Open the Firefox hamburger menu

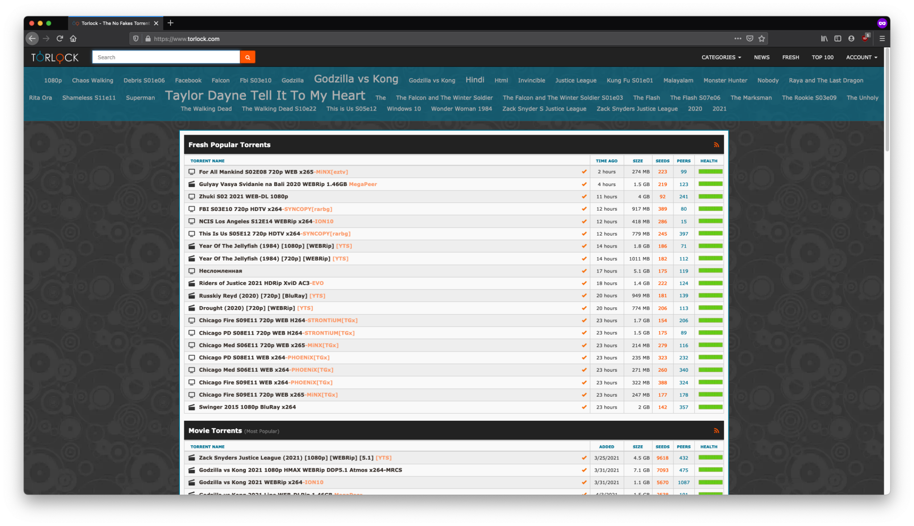(x=882, y=39)
